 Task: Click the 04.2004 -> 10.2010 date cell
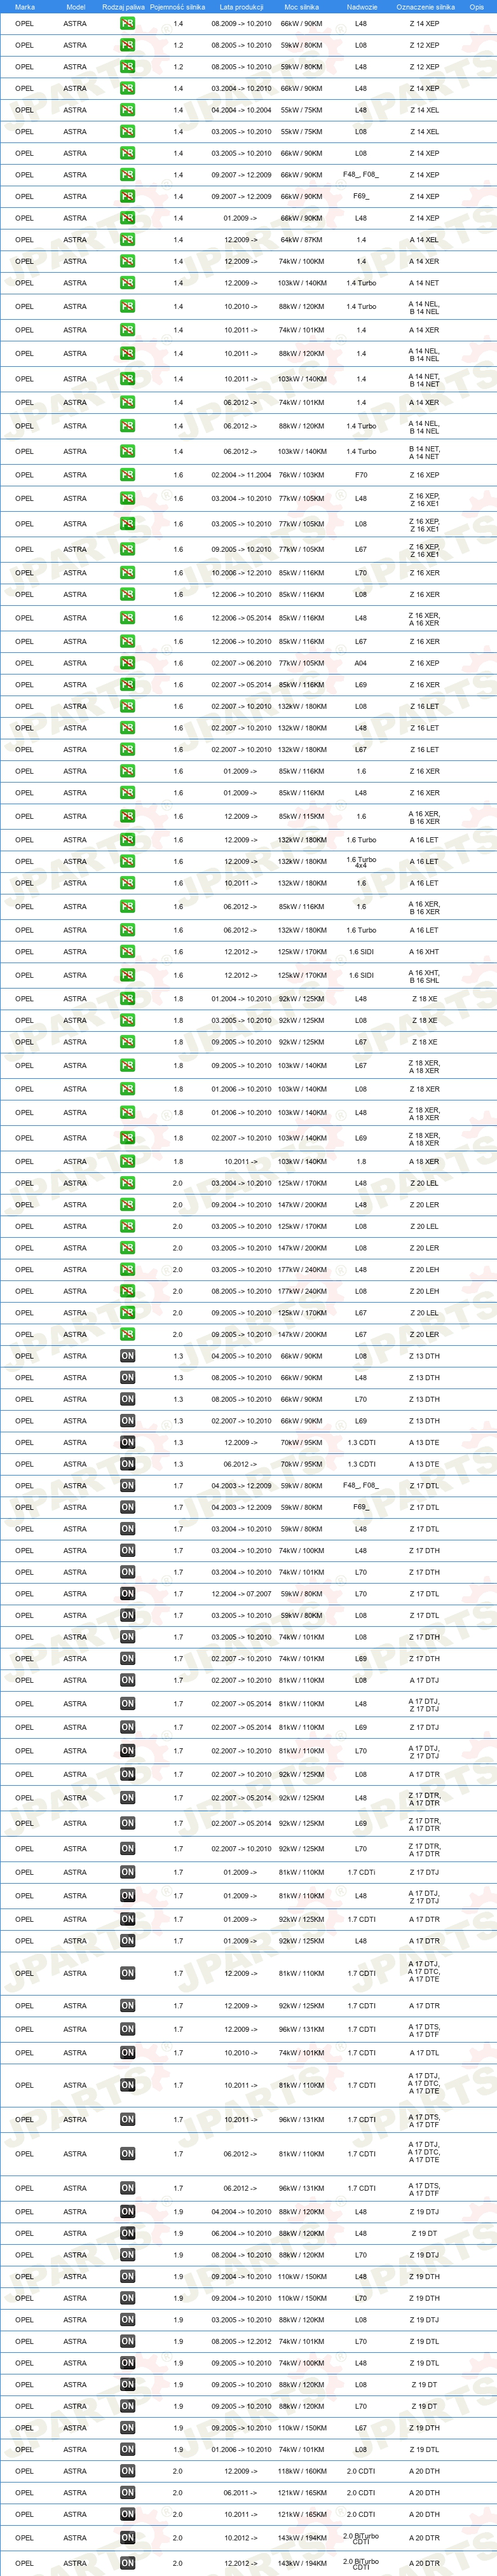pyautogui.click(x=241, y=2212)
